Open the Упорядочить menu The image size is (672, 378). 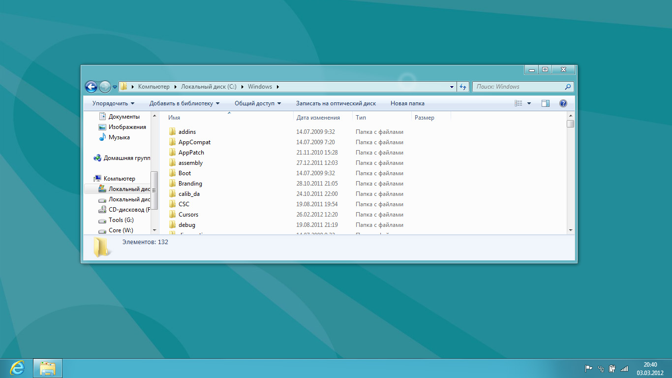(114, 103)
